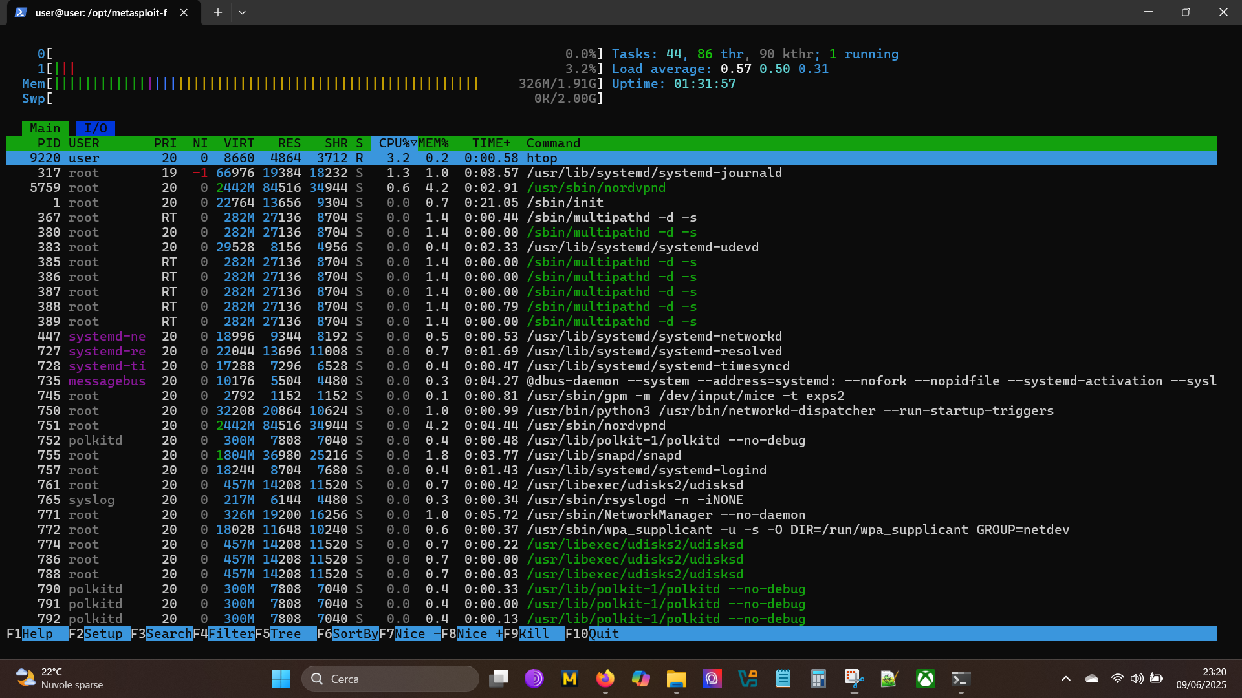Open Snipping Tool from taskbar
The height and width of the screenshot is (698, 1242).
pos(854,679)
